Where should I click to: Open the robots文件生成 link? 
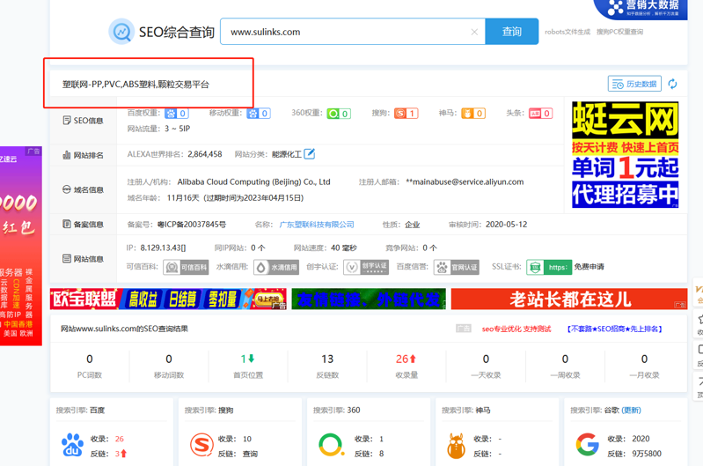[568, 32]
